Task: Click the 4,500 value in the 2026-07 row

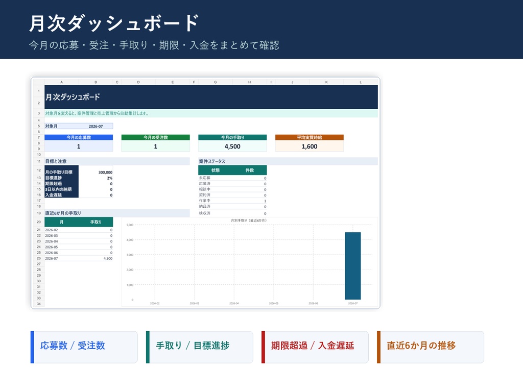Action: pyautogui.click(x=96, y=258)
